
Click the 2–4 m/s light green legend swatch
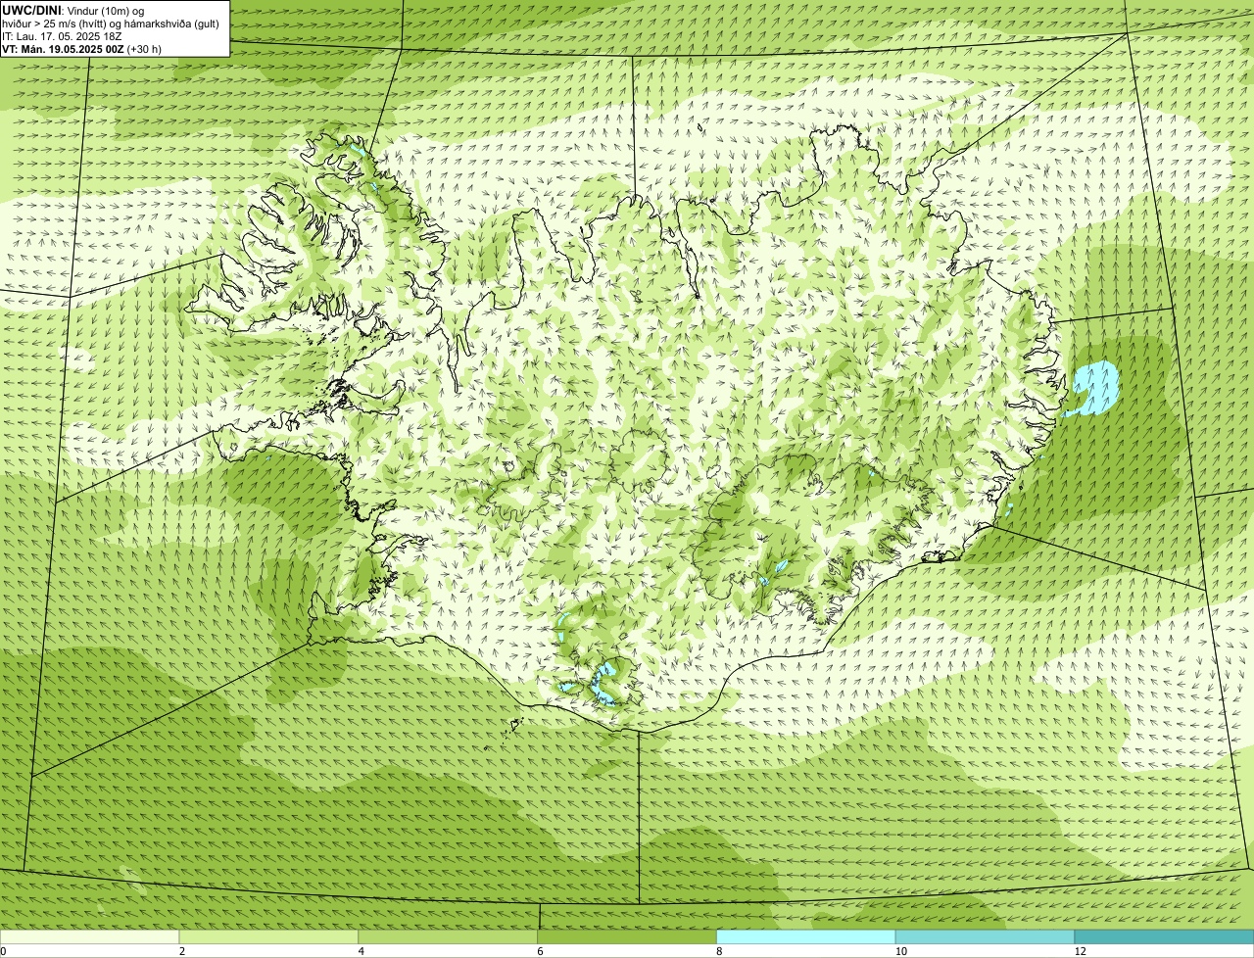coord(269,937)
